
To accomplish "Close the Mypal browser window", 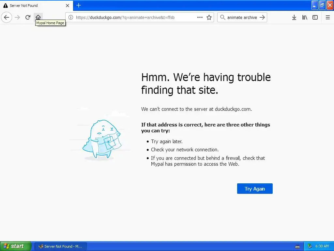I will point(330,5).
